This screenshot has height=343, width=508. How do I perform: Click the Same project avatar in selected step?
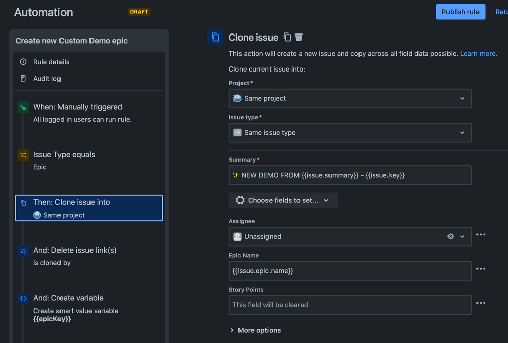tap(37, 215)
